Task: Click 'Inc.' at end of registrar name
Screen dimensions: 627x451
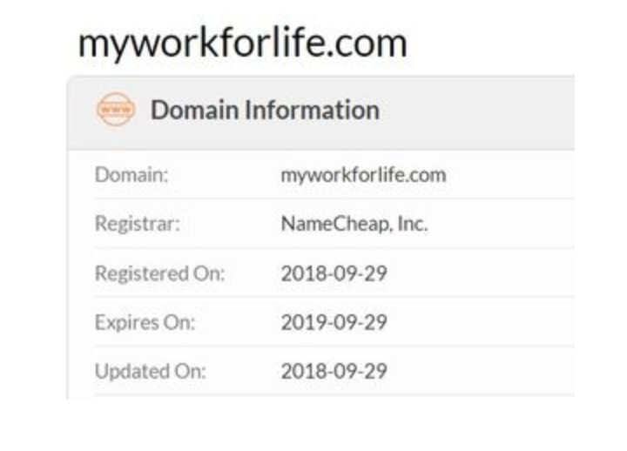Action: [412, 224]
